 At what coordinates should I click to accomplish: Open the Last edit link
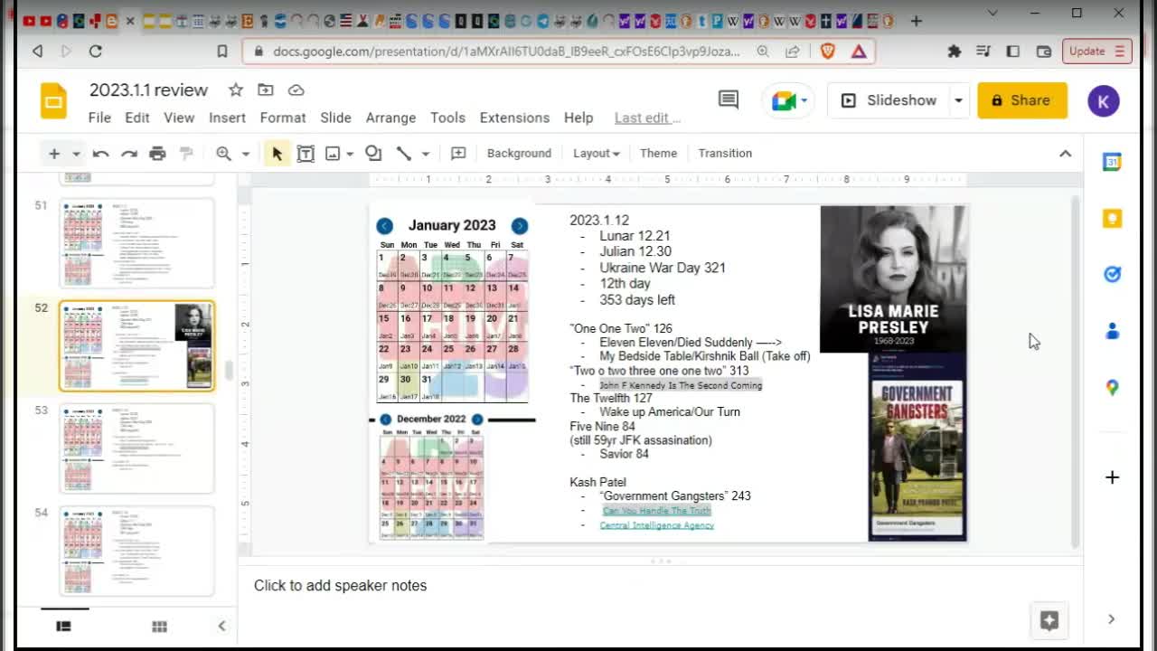(x=647, y=118)
